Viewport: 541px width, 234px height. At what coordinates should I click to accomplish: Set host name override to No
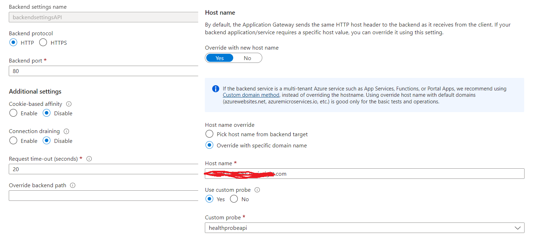(248, 58)
